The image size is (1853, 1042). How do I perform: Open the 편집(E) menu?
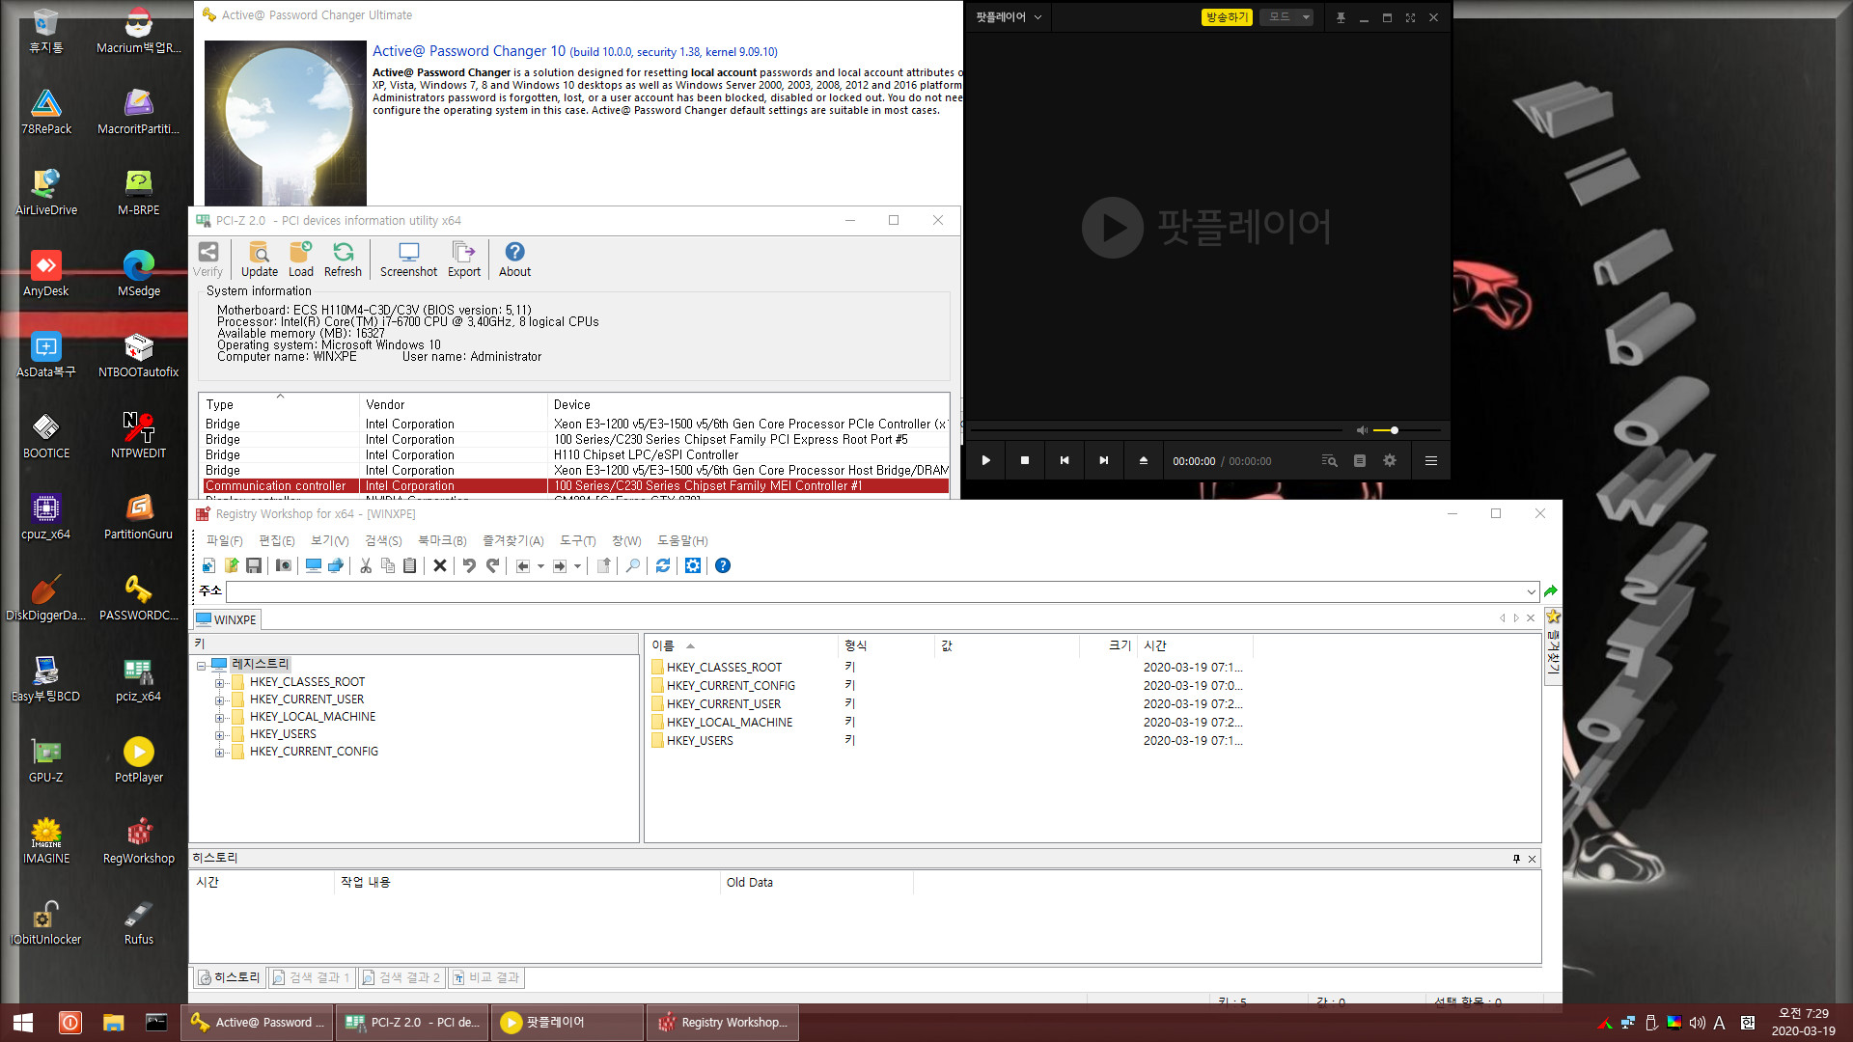click(276, 540)
